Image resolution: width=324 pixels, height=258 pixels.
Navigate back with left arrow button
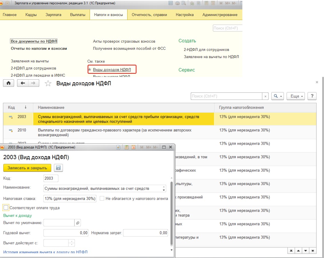[23, 83]
